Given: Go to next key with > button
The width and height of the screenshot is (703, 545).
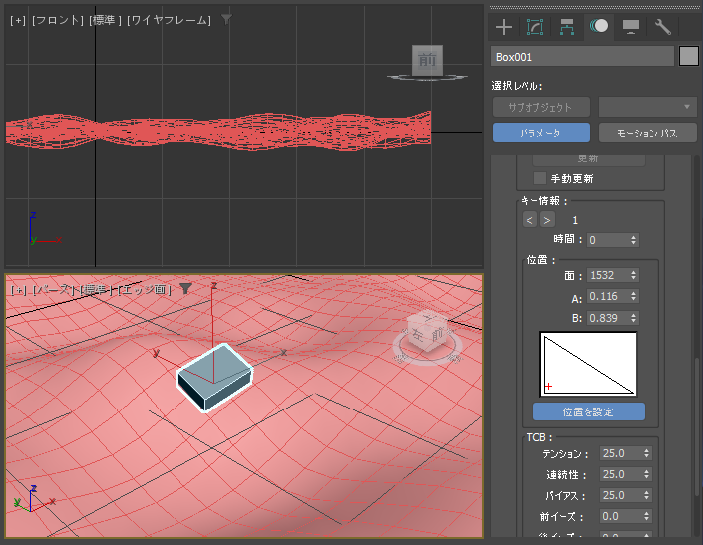Looking at the screenshot, I should (x=547, y=220).
